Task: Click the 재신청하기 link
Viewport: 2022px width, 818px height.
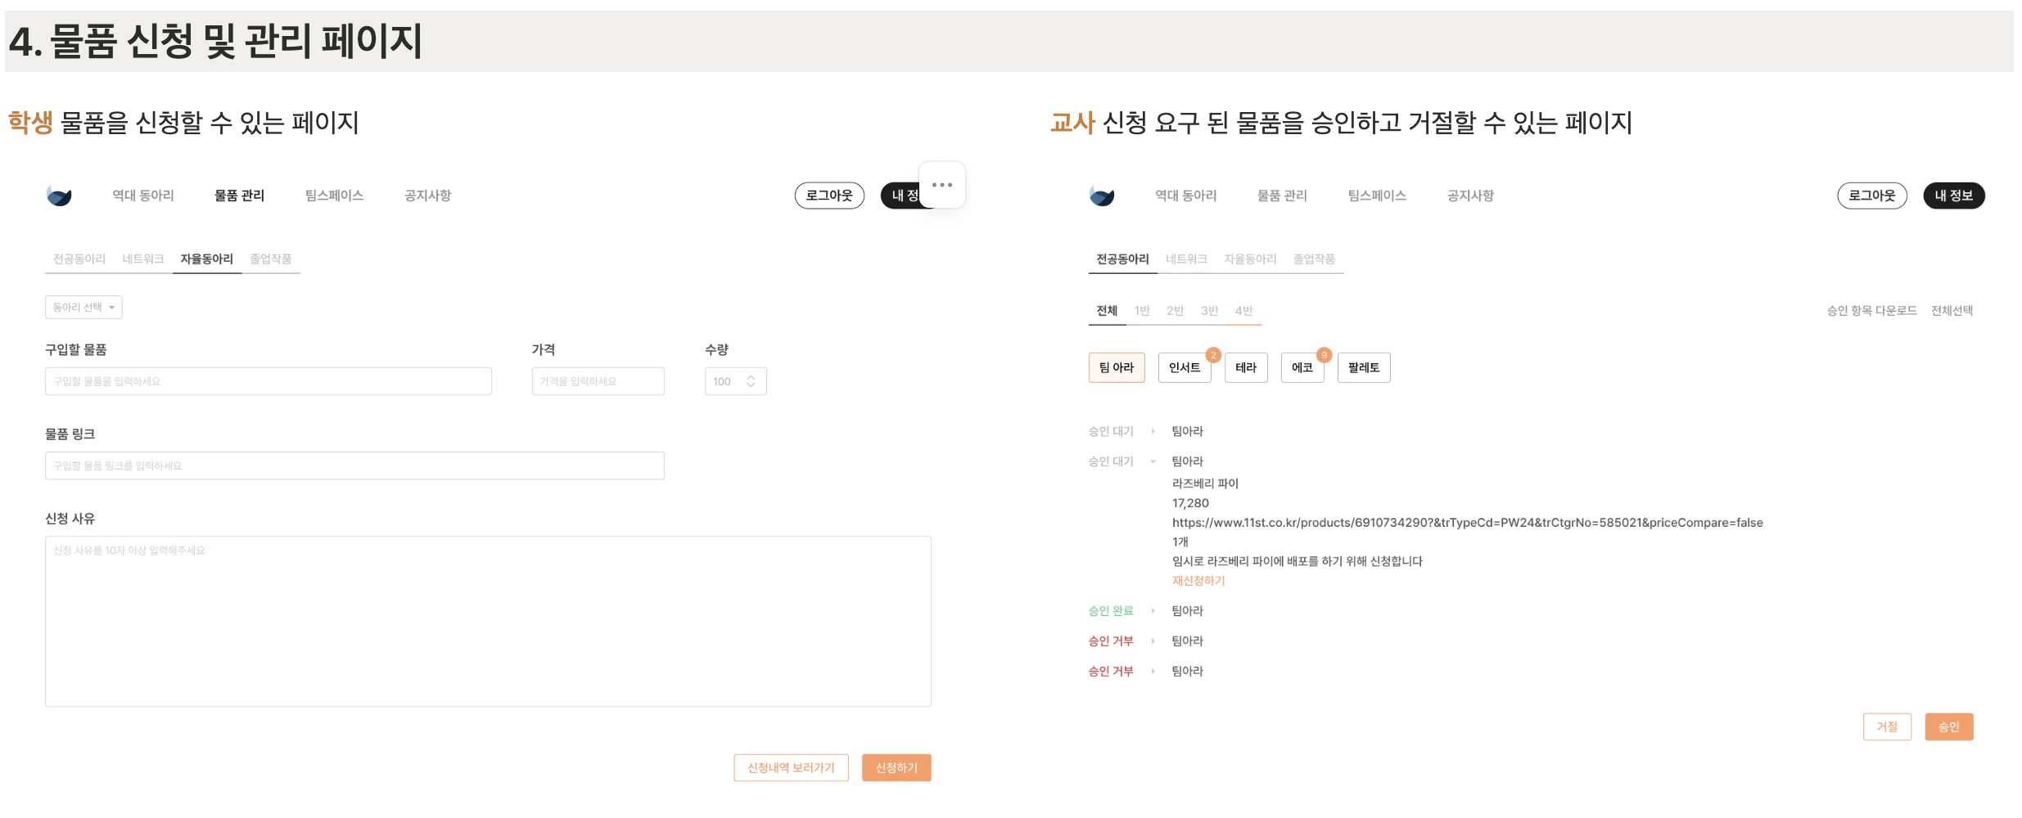Action: (1198, 581)
